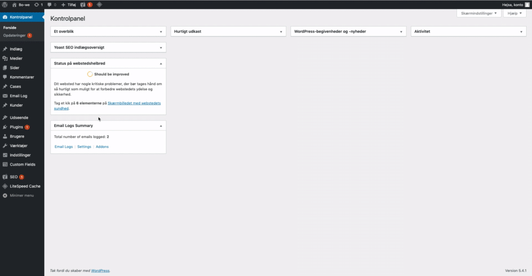Open the comments bubble in admin bar

(52, 4)
